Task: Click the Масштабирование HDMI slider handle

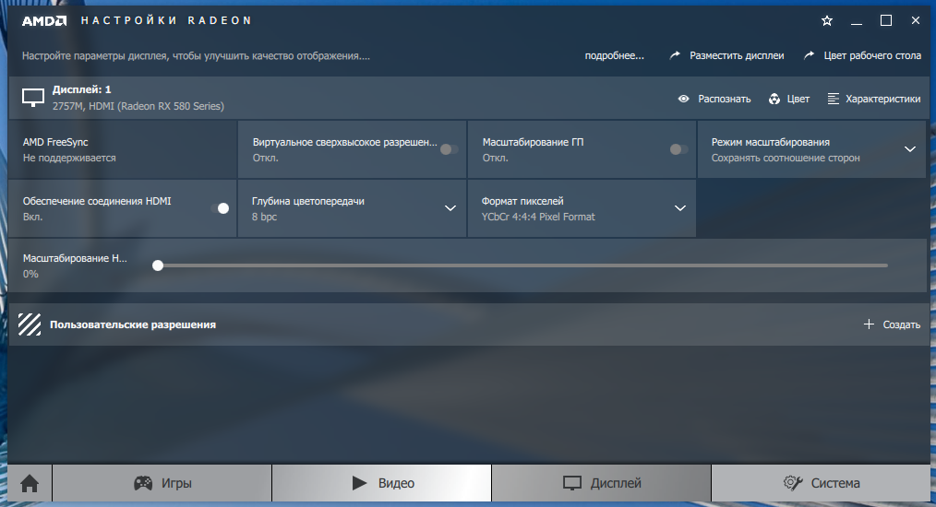Action: 158,265
